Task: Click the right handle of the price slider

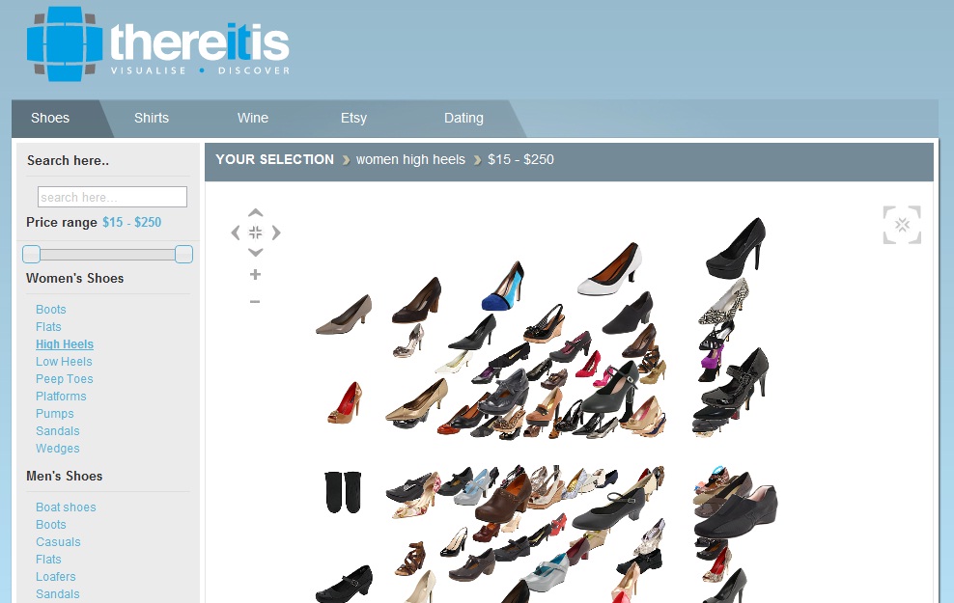Action: point(183,255)
